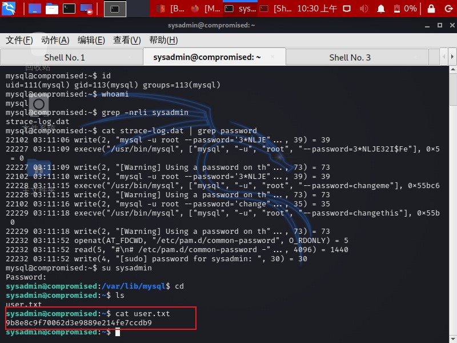Close the sysadmin@compromised: ~ tab

coord(272,57)
